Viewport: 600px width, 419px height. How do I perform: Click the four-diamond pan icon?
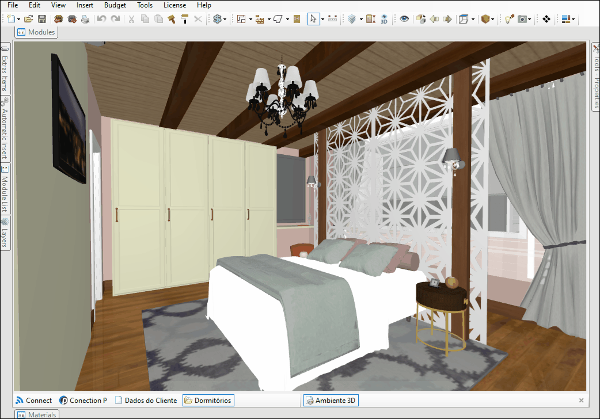(546, 19)
